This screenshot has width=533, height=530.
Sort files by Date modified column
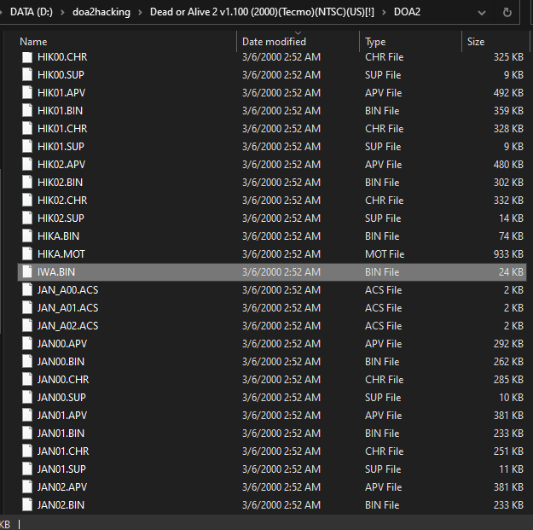click(274, 42)
